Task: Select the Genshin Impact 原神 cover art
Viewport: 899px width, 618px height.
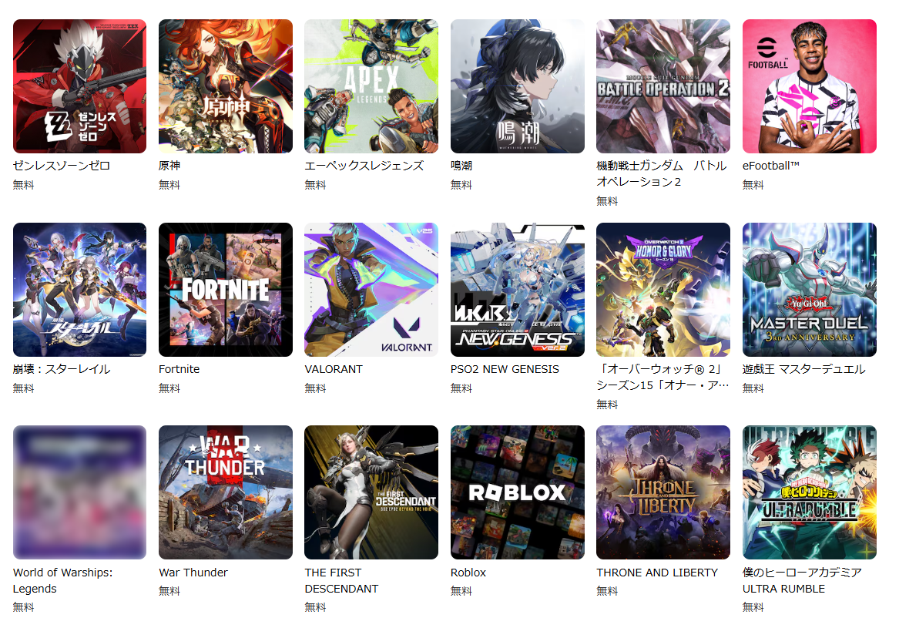Action: [225, 86]
